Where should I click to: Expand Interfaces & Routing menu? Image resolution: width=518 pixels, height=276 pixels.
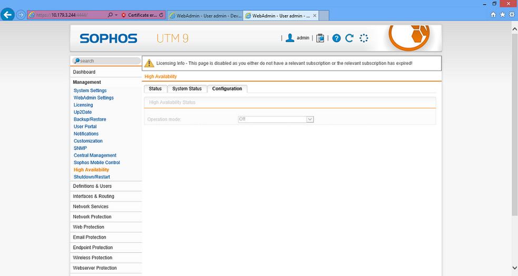coord(106,196)
